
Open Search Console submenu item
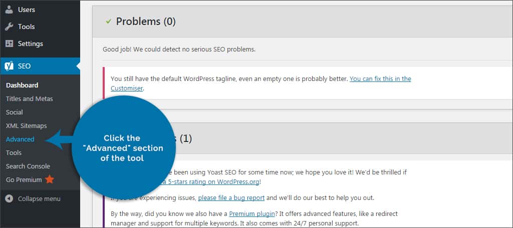28,166
